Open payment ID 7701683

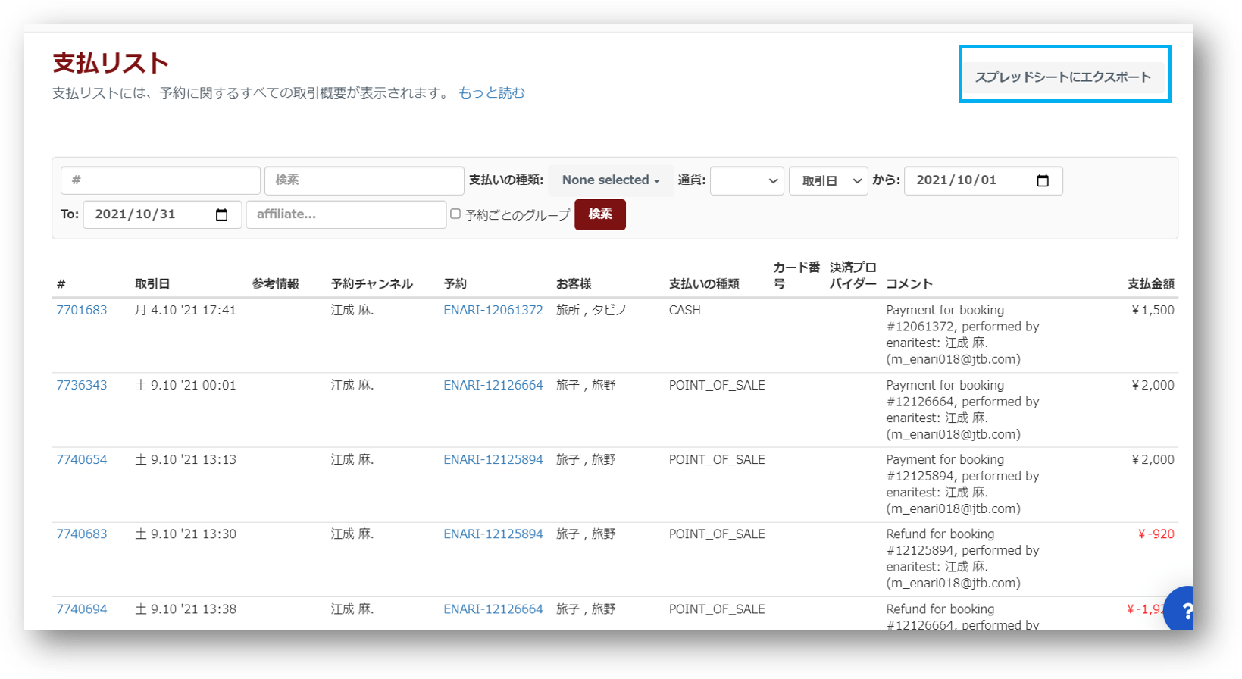(82, 310)
